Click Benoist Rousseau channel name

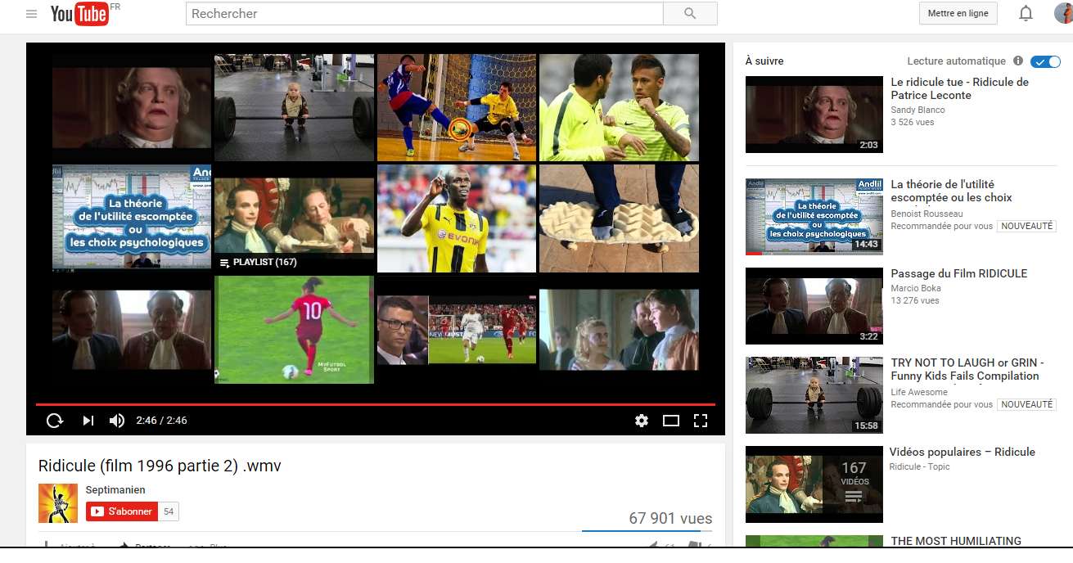926,214
